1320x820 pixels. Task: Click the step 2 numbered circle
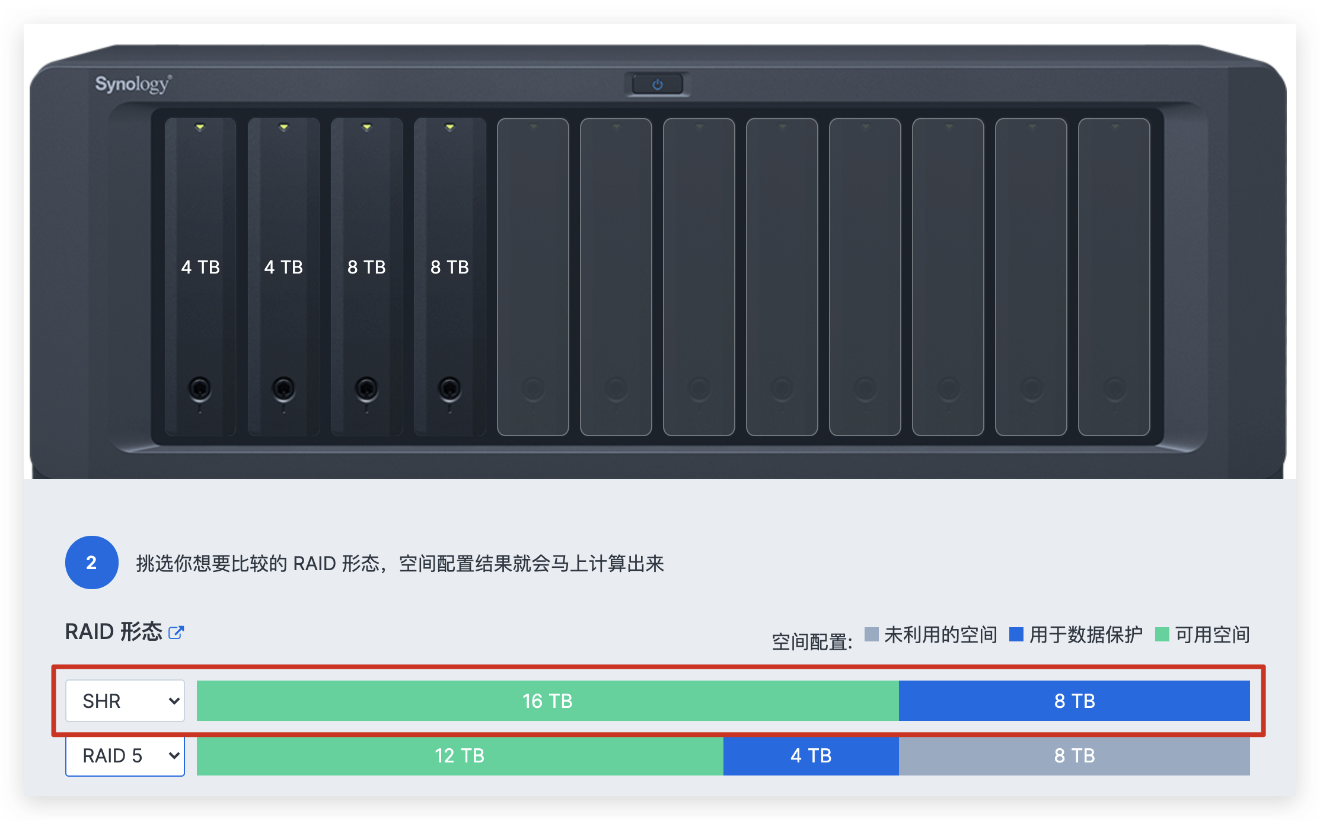pyautogui.click(x=91, y=563)
